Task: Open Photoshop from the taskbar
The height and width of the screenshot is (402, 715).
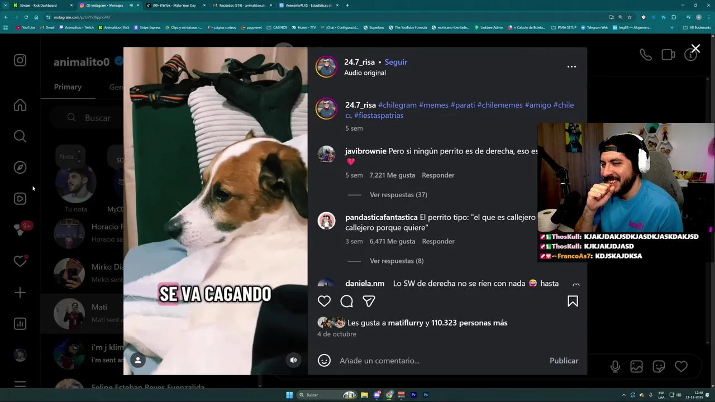Action: click(426, 395)
